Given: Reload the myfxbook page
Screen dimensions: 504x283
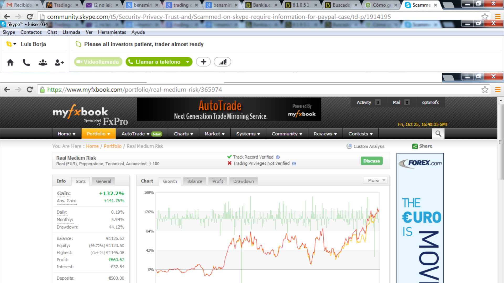Looking at the screenshot, I should tap(30, 90).
